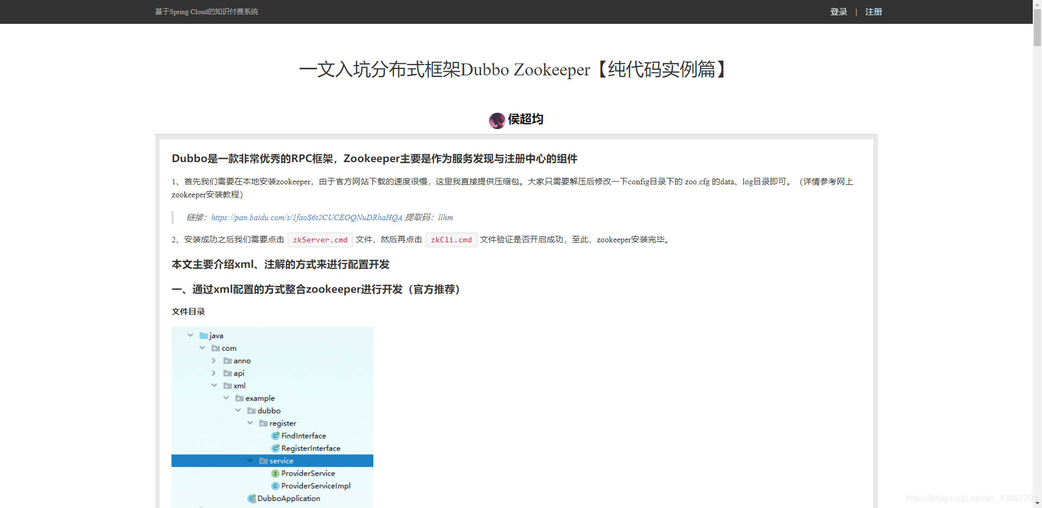This screenshot has width=1042, height=508.
Task: Collapse the xml folder chevron
Action: click(x=214, y=385)
